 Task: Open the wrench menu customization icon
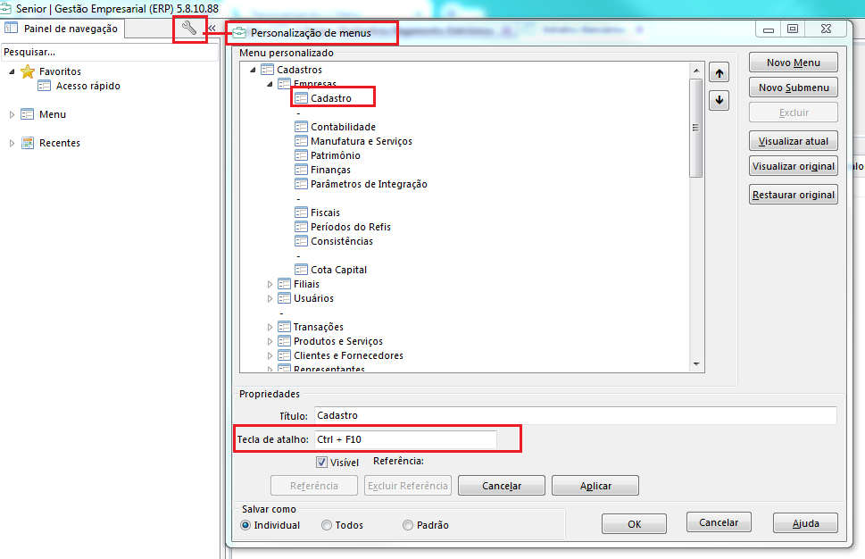click(189, 28)
